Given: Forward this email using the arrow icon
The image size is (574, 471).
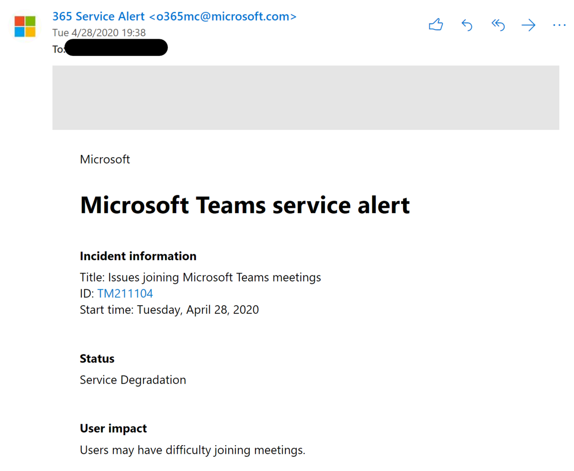Looking at the screenshot, I should pyautogui.click(x=529, y=25).
